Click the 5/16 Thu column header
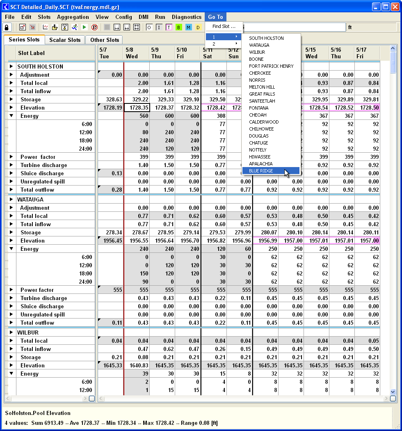This screenshot has width=402, height=431. point(342,53)
